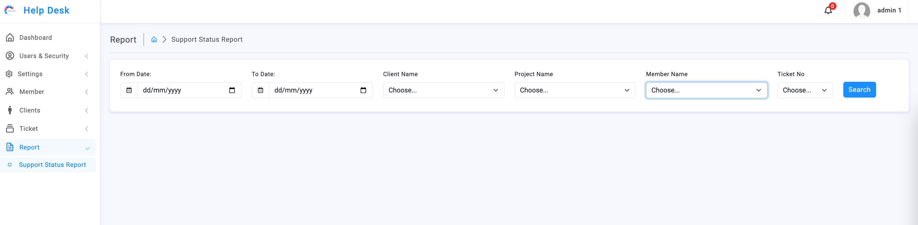Screen dimensions: 918x225
Task: Go to Dashboard in sidebar
Action: [48, 37]
